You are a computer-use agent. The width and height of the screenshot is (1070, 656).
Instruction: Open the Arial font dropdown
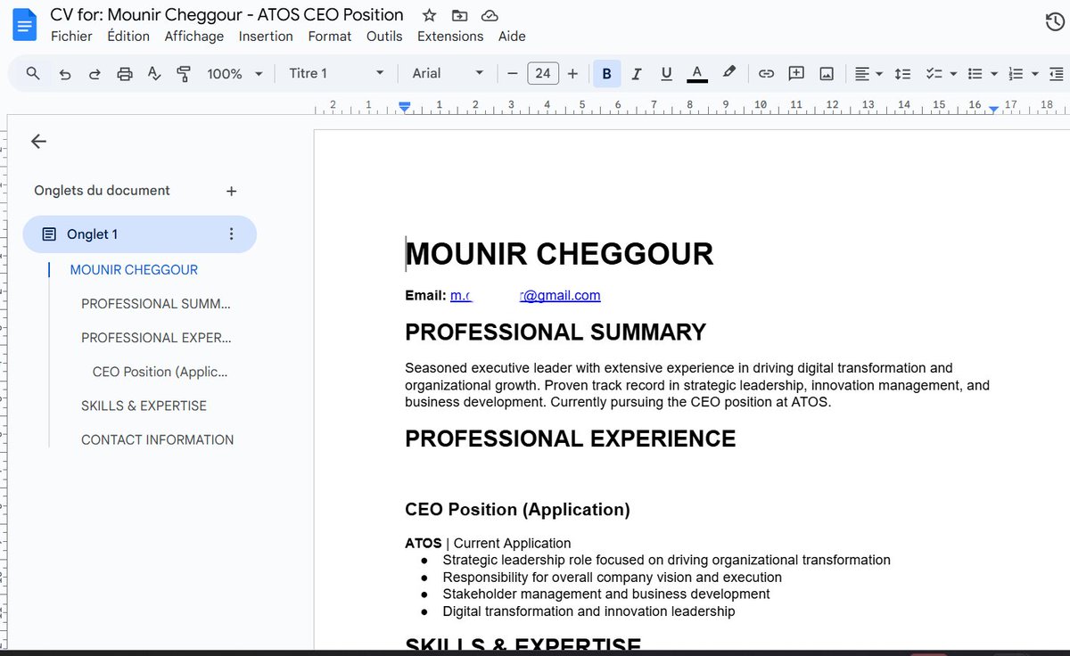point(448,74)
